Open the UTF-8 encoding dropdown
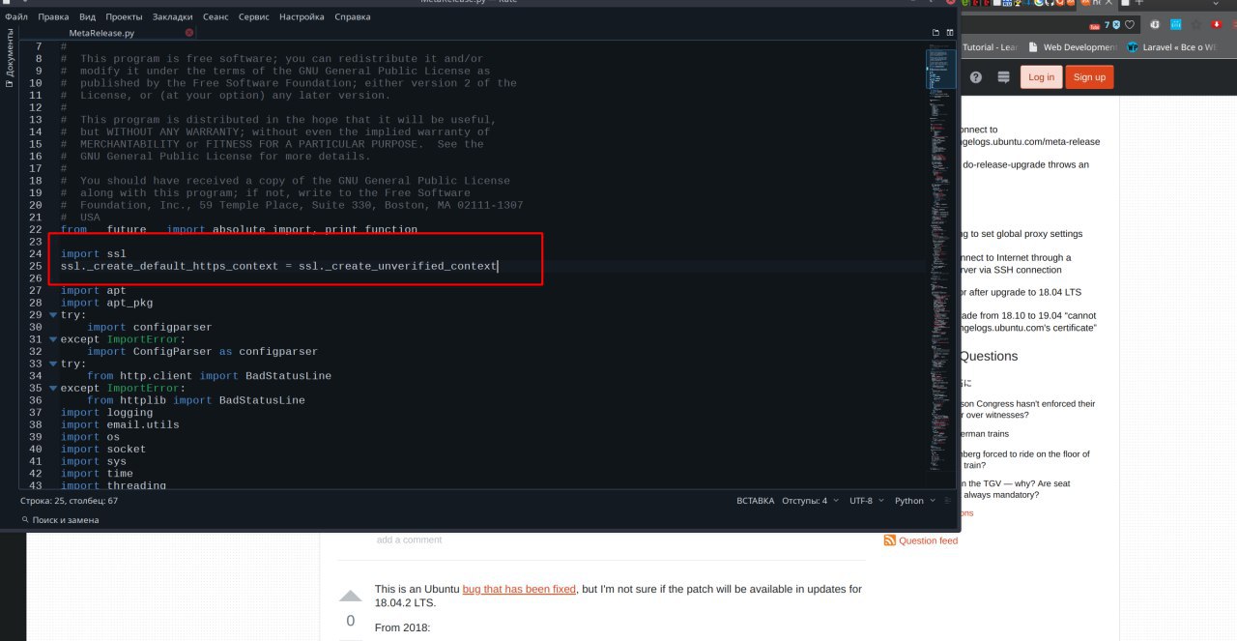Viewport: 1237px width, 641px height. (x=867, y=501)
